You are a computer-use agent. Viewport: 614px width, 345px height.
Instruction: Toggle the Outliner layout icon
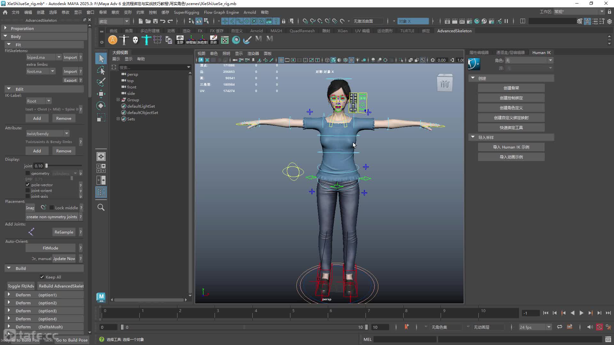point(101,192)
